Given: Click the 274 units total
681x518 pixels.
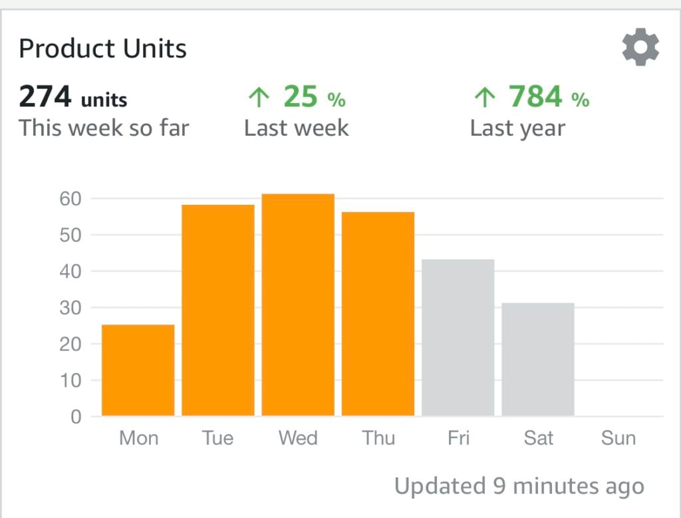Looking at the screenshot, I should tap(73, 98).
